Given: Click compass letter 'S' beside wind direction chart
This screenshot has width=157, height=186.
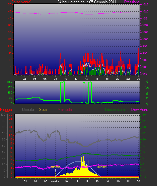Looking at the screenshot, I should point(147,94).
